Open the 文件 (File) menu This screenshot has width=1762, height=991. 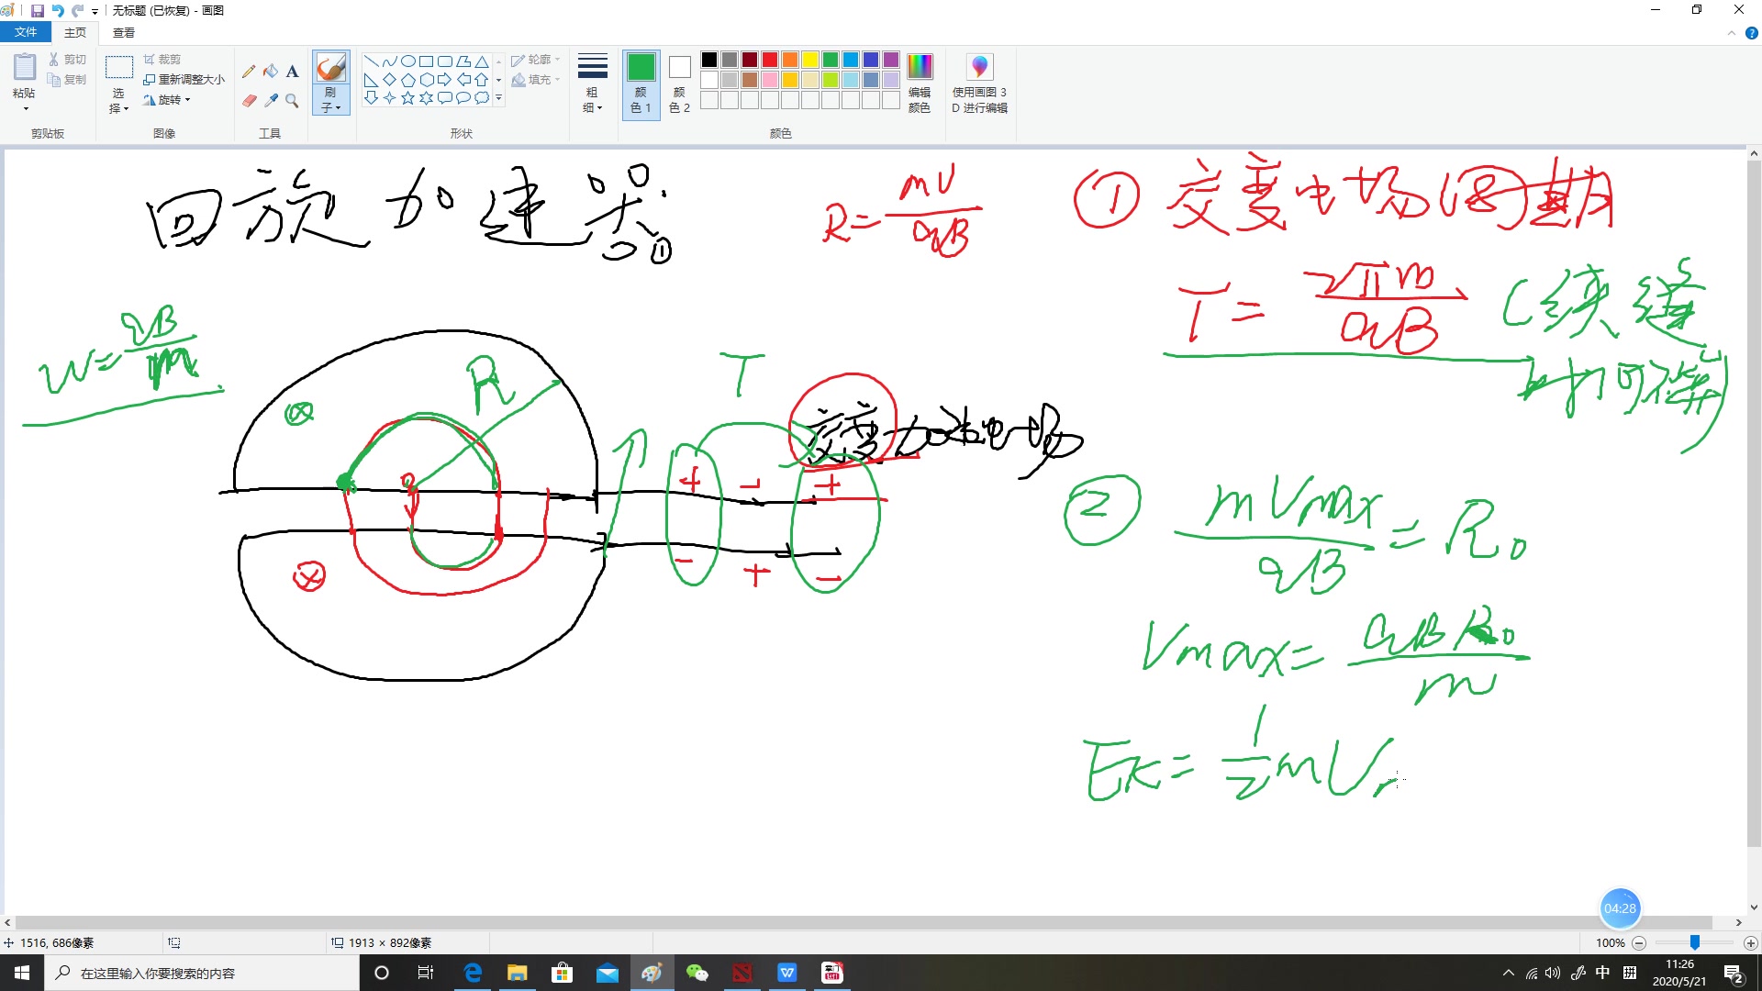tap(26, 31)
